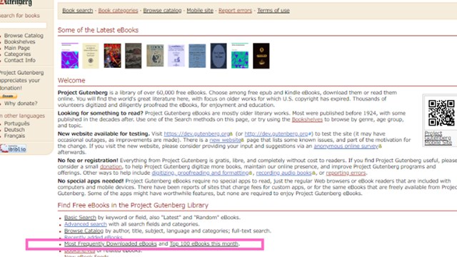
Task: Open the gray cover with round emblem
Action: pos(155,56)
